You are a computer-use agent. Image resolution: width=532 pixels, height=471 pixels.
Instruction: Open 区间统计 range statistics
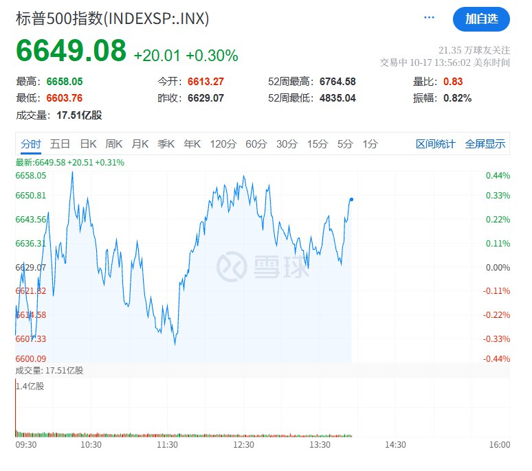pos(435,143)
